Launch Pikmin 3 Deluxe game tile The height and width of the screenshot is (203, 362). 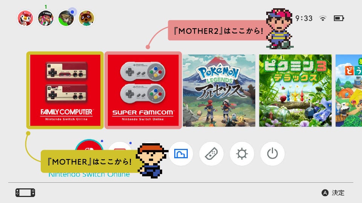tap(295, 91)
